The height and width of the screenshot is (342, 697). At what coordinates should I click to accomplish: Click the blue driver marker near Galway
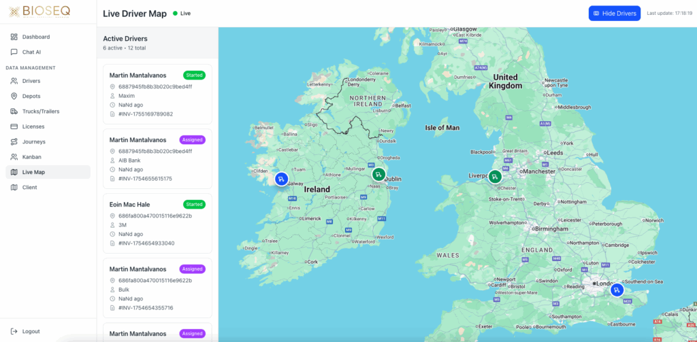pos(281,179)
